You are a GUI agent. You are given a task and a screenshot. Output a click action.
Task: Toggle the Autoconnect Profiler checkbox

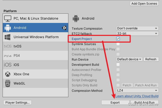click(x=118, y=70)
